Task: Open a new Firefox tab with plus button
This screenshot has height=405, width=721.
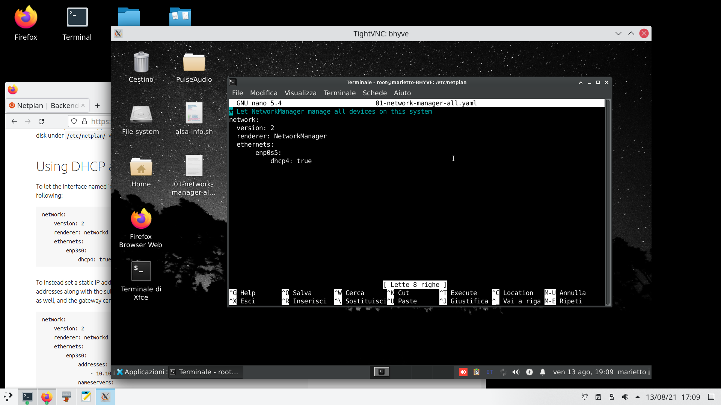Action: click(98, 106)
